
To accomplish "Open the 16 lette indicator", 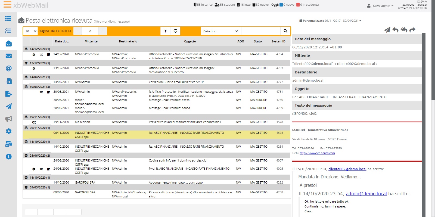I will click(x=244, y=5).
